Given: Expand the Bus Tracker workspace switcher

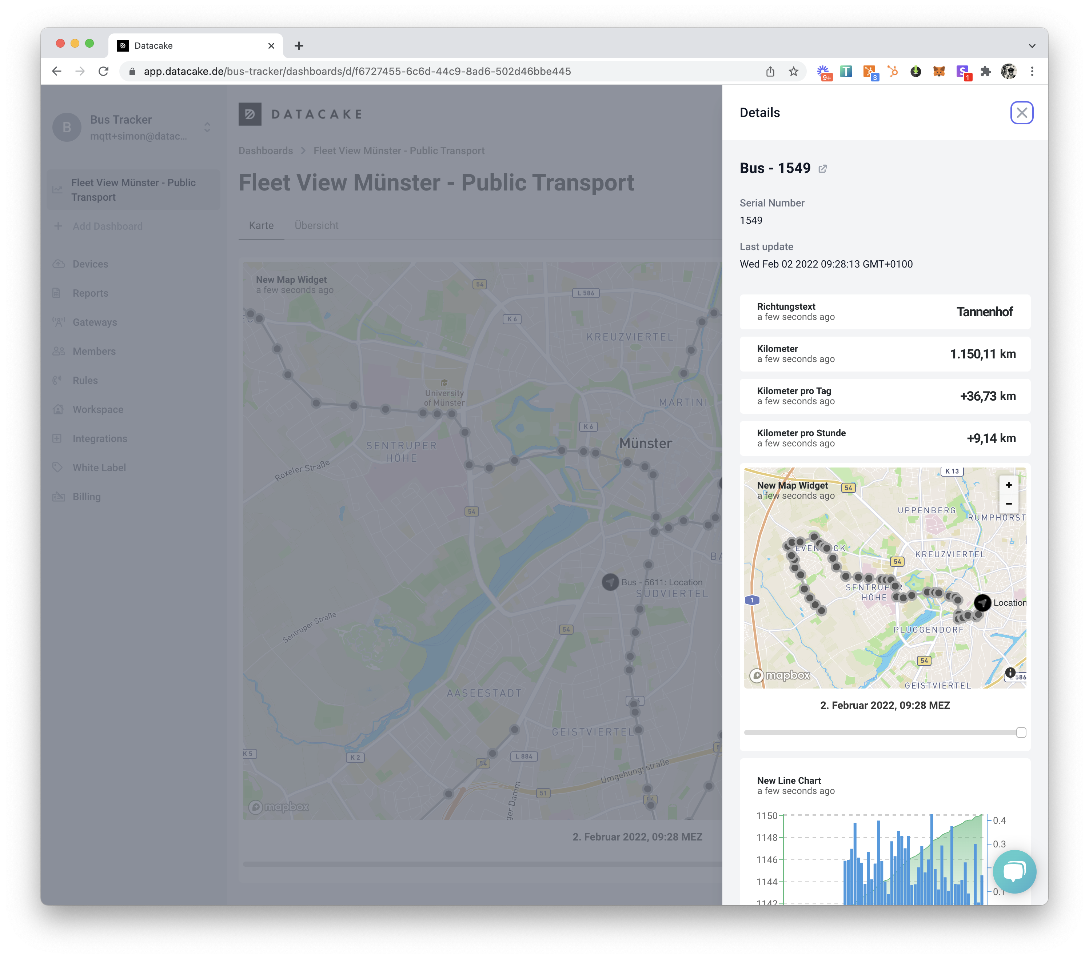Looking at the screenshot, I should (x=207, y=127).
